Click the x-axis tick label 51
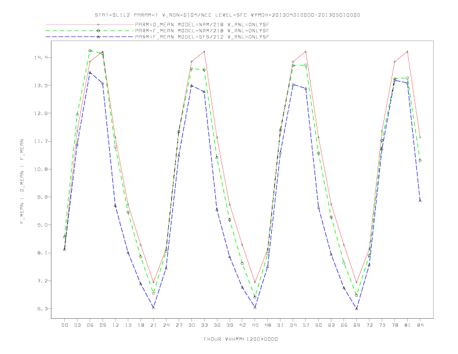458x354 pixels. 280,325
